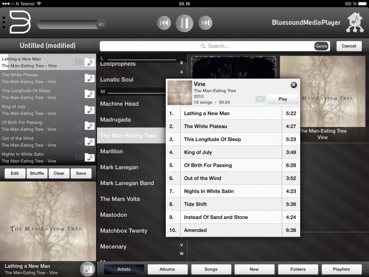Image resolution: width=369 pixels, height=277 pixels.
Task: Play the Vine album
Action: (283, 99)
